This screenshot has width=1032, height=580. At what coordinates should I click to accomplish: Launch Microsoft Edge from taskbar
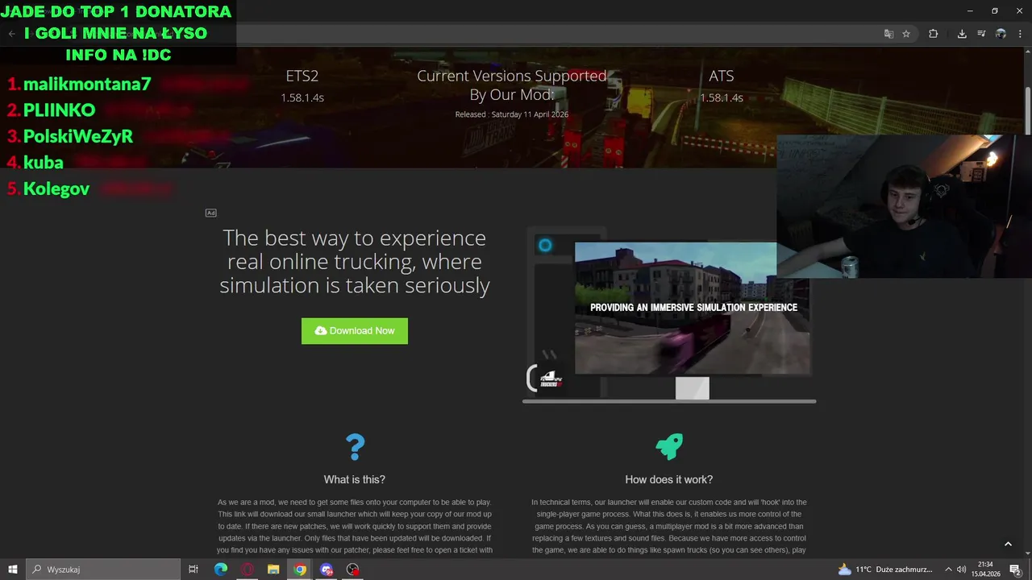click(x=220, y=570)
